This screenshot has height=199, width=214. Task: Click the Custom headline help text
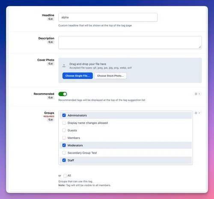(95, 25)
